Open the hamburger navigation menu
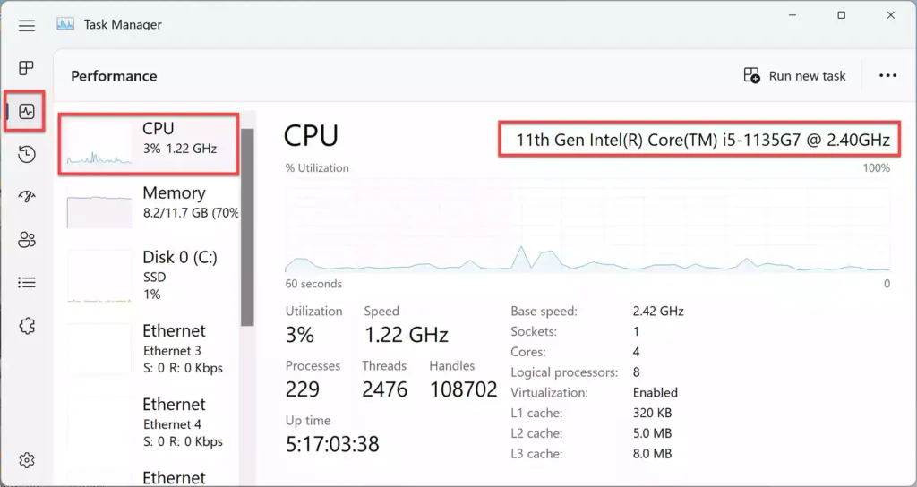The height and width of the screenshot is (487, 917). (26, 25)
